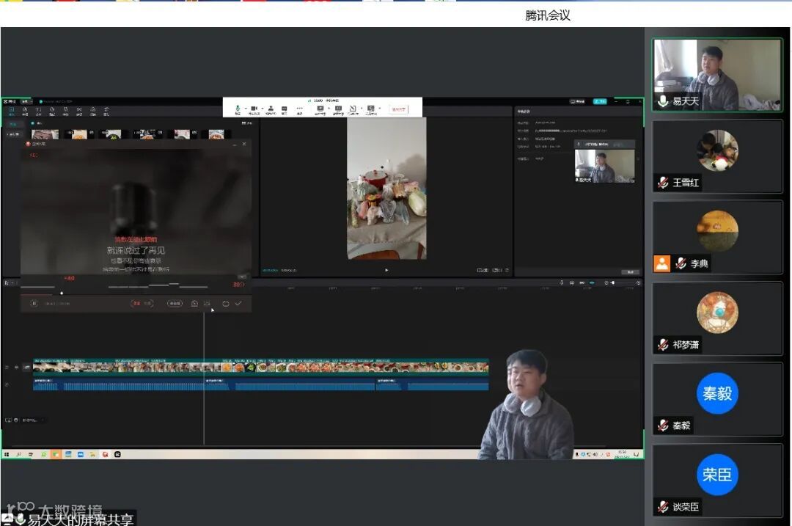
Task: Toggle the cyan linkage switch above timeline
Action: [592, 283]
